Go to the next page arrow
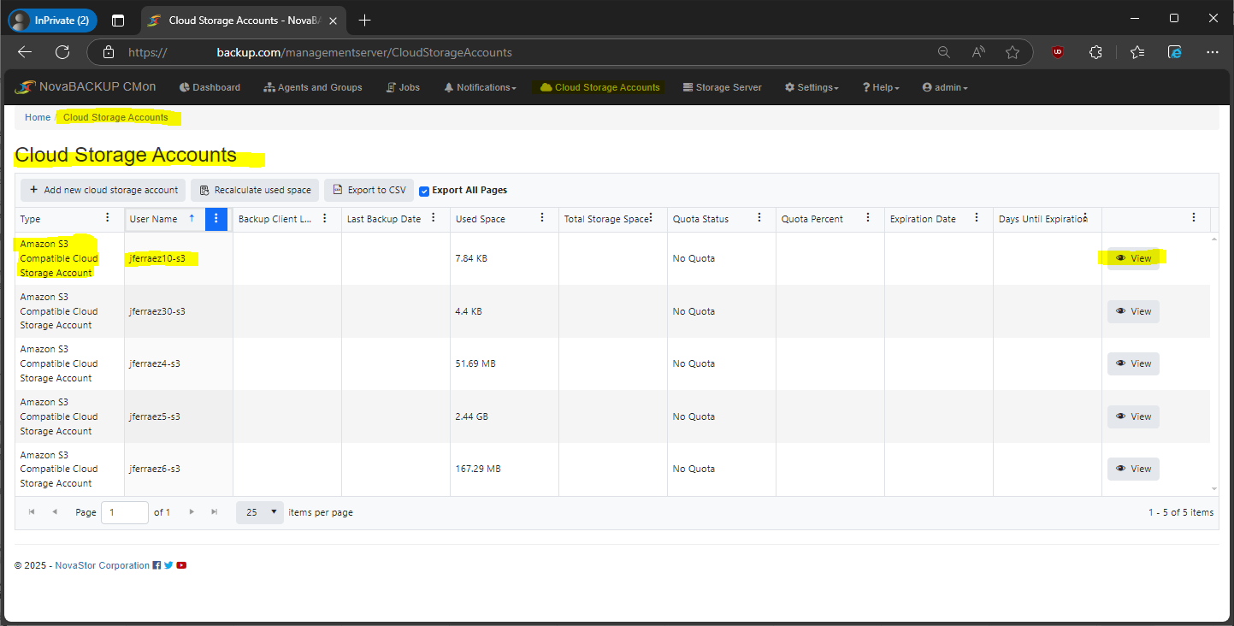 tap(192, 512)
